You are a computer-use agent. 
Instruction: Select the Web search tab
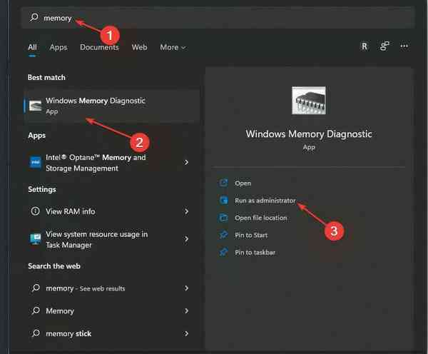click(x=139, y=47)
